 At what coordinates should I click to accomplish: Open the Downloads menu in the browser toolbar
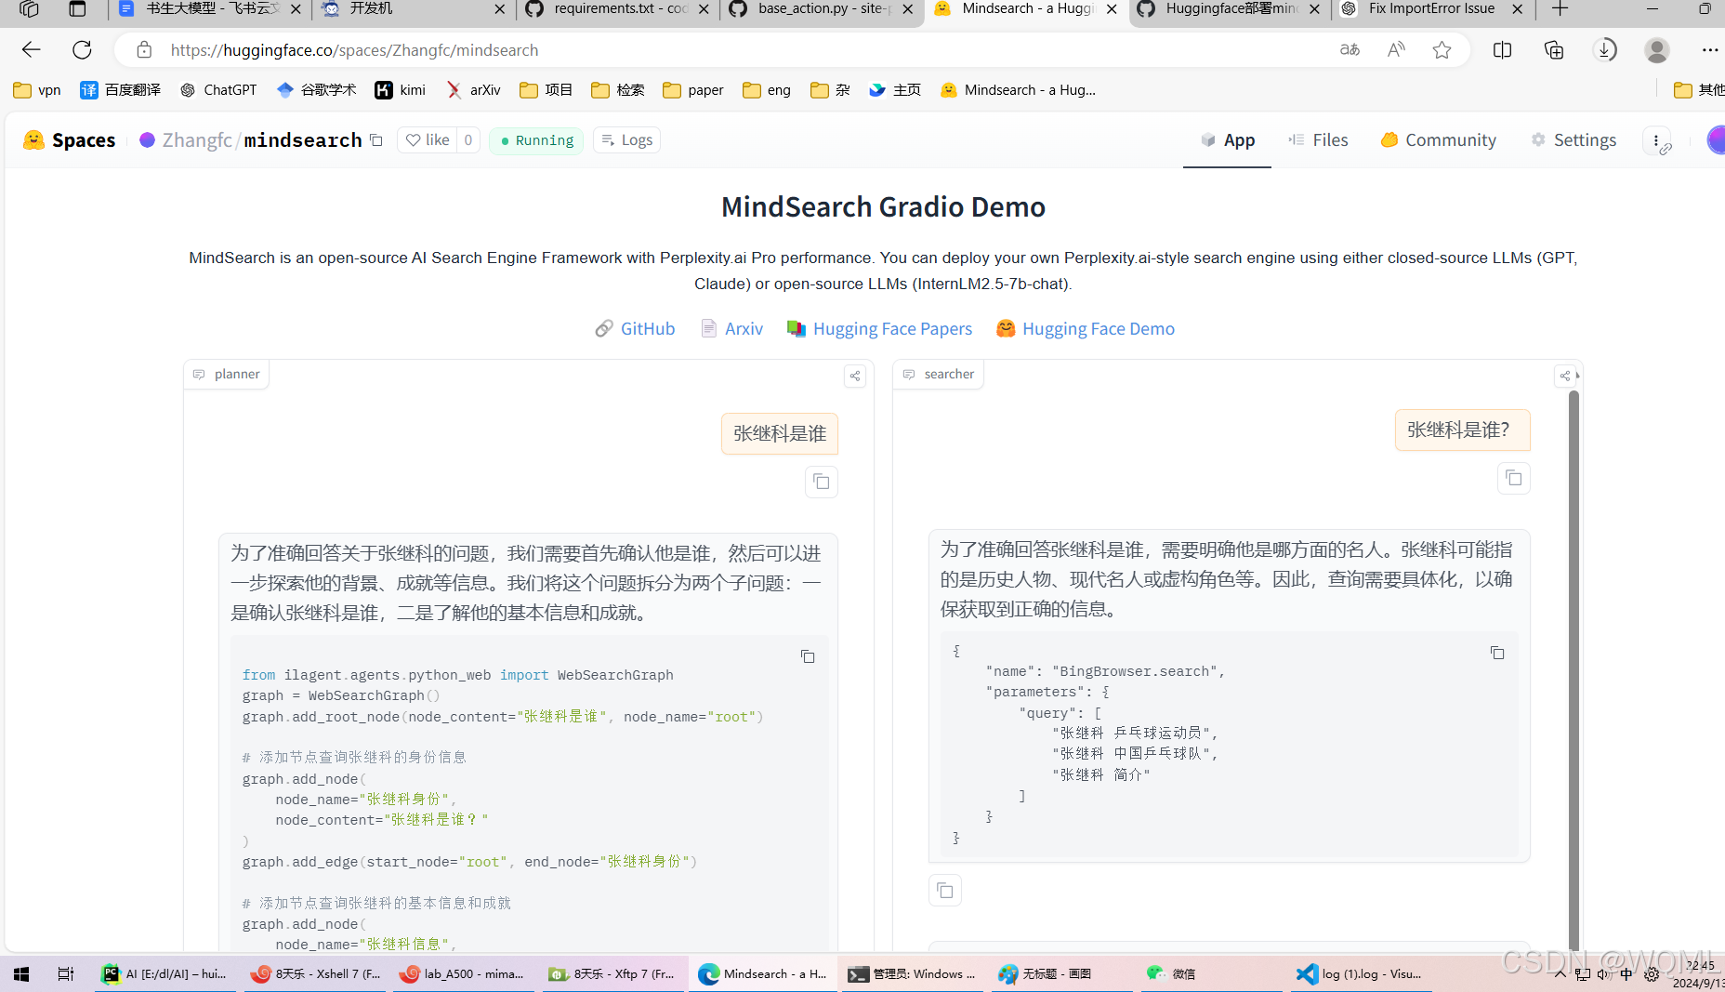coord(1605,49)
